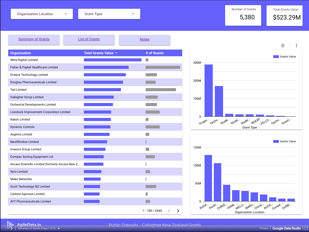
Task: Go to the previous table page
Action: tap(169, 211)
